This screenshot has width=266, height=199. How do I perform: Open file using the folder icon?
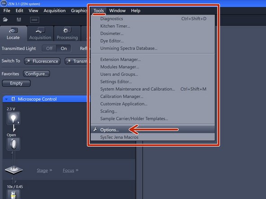(x=5, y=20)
